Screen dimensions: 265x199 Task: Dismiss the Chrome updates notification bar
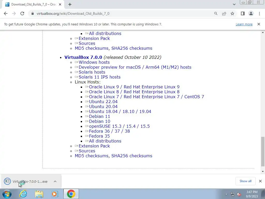click(259, 24)
